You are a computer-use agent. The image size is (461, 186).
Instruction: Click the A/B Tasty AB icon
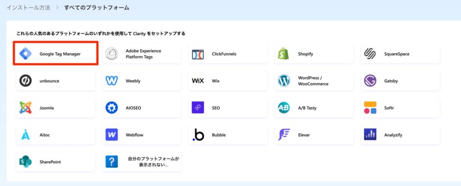coord(284,108)
